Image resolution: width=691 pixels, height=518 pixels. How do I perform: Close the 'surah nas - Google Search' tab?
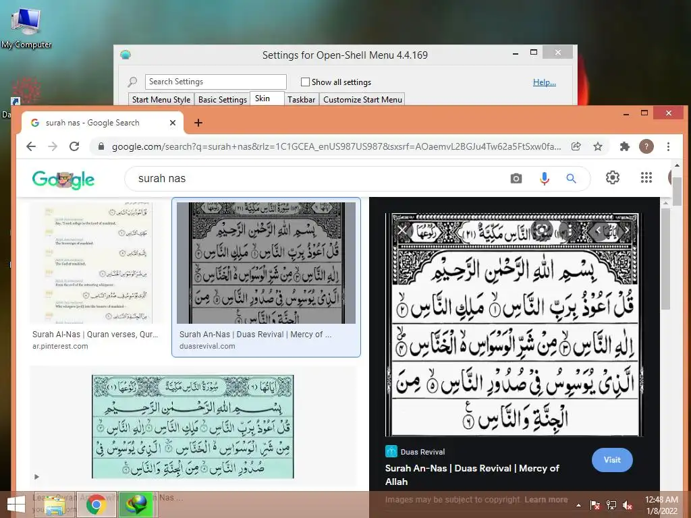173,123
